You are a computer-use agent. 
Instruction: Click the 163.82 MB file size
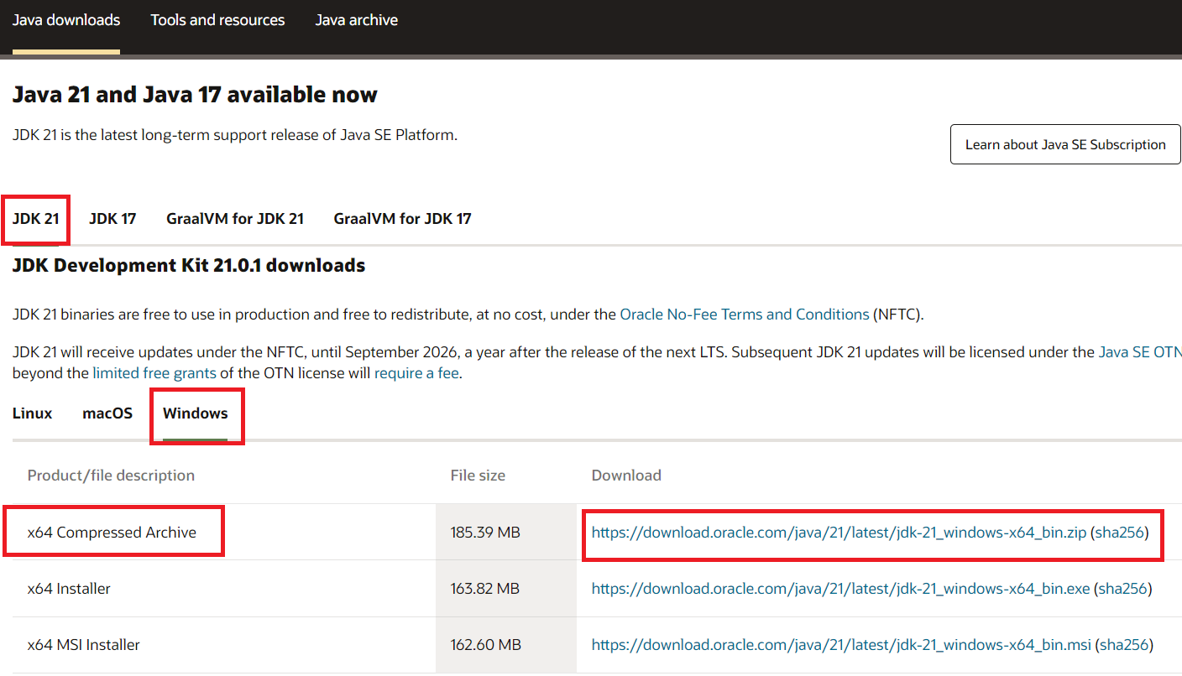coord(485,589)
